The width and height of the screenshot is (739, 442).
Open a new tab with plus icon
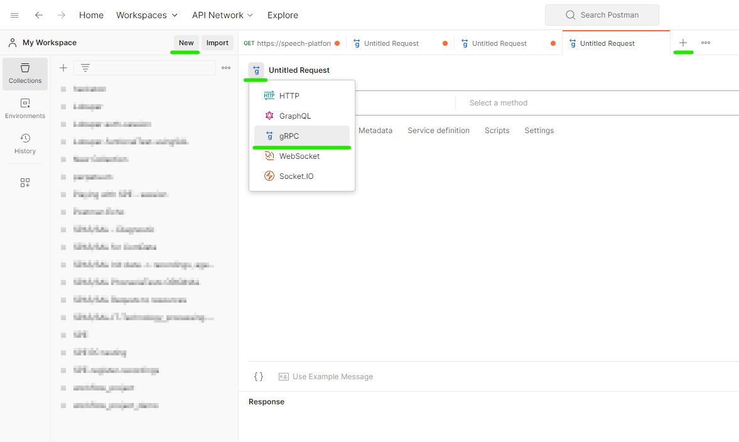683,43
